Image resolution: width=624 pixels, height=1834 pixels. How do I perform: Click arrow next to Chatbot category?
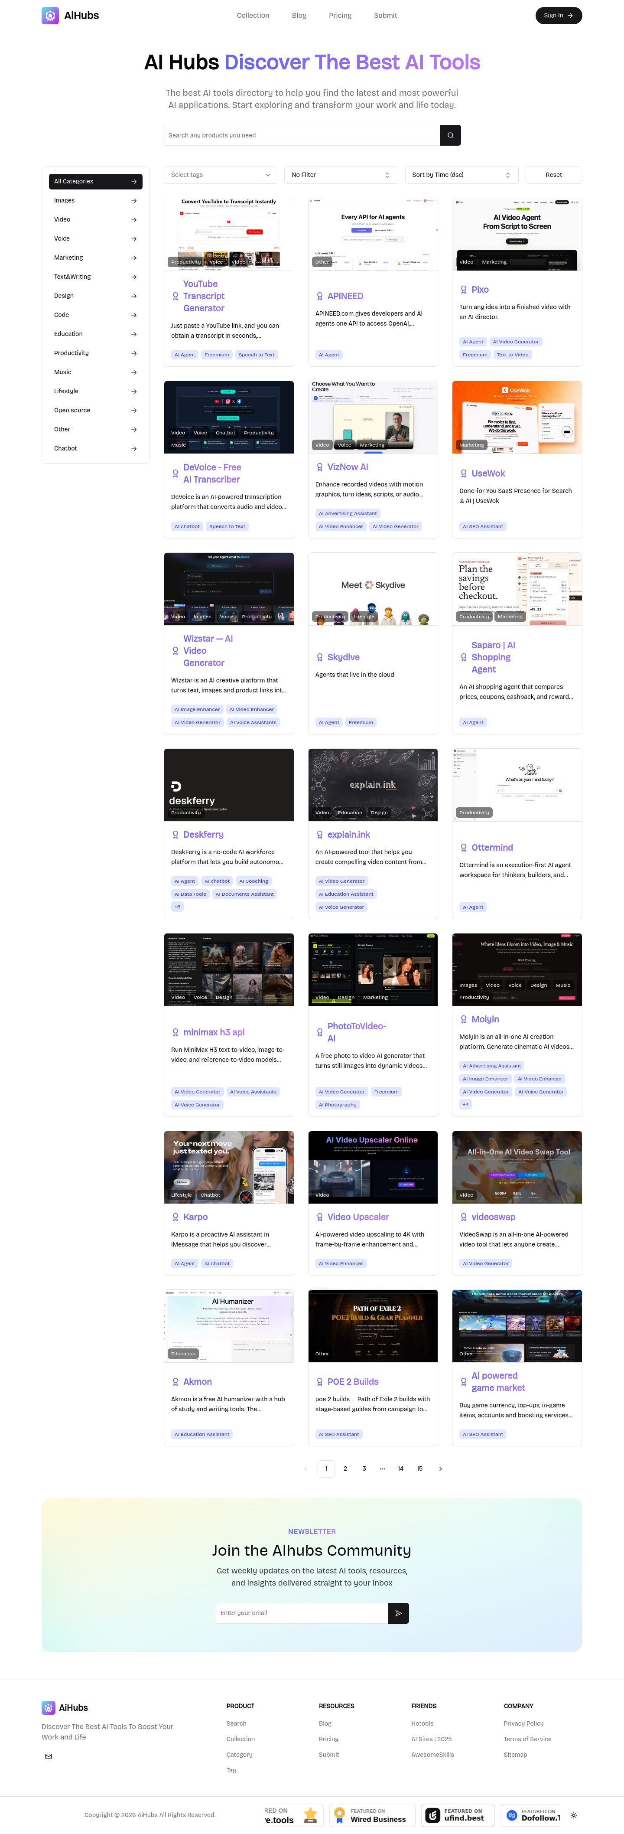pyautogui.click(x=134, y=449)
